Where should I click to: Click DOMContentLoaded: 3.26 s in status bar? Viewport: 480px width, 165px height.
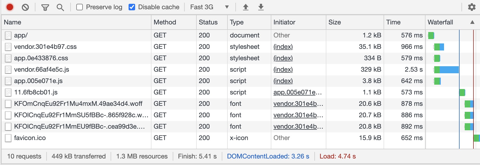coord(268,156)
